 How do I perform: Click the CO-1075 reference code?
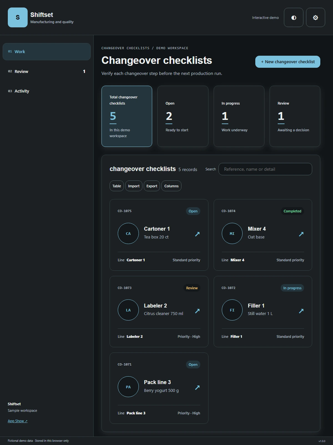(x=125, y=211)
